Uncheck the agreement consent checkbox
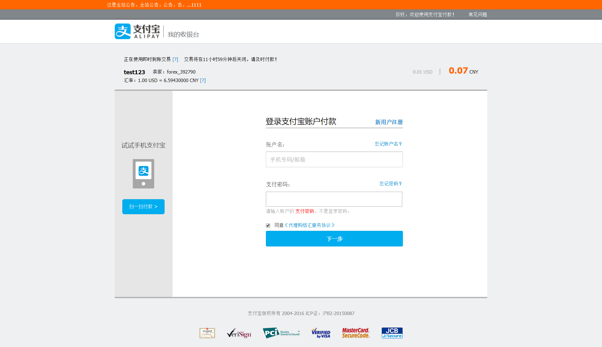 point(268,225)
